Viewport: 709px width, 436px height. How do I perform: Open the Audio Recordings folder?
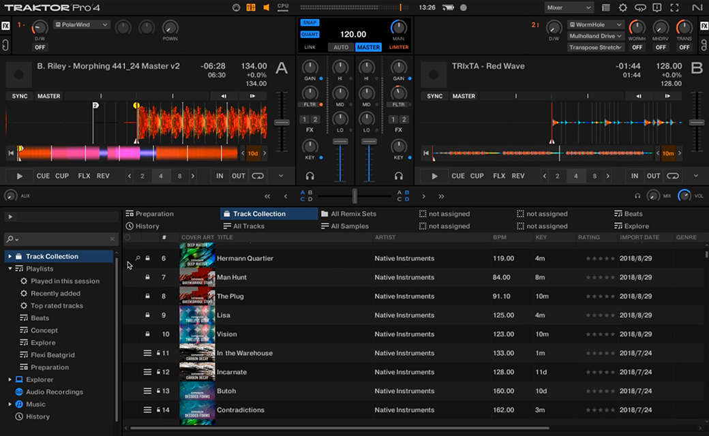(55, 392)
